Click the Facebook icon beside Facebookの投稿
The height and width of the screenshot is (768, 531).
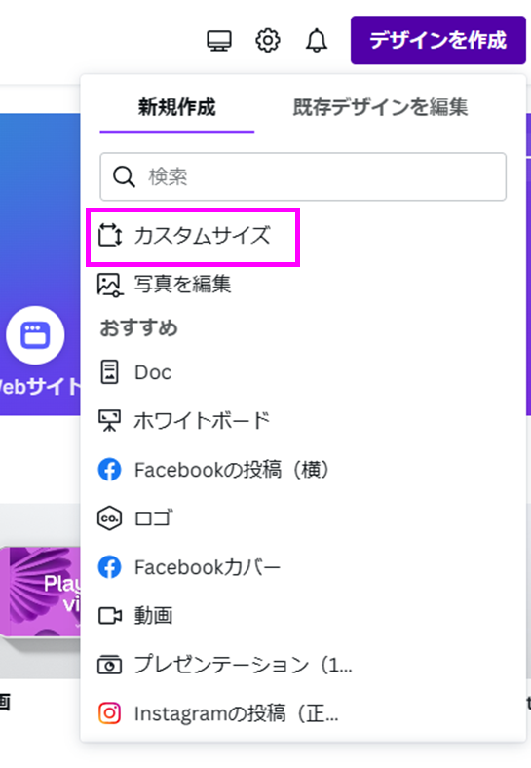[x=110, y=470]
